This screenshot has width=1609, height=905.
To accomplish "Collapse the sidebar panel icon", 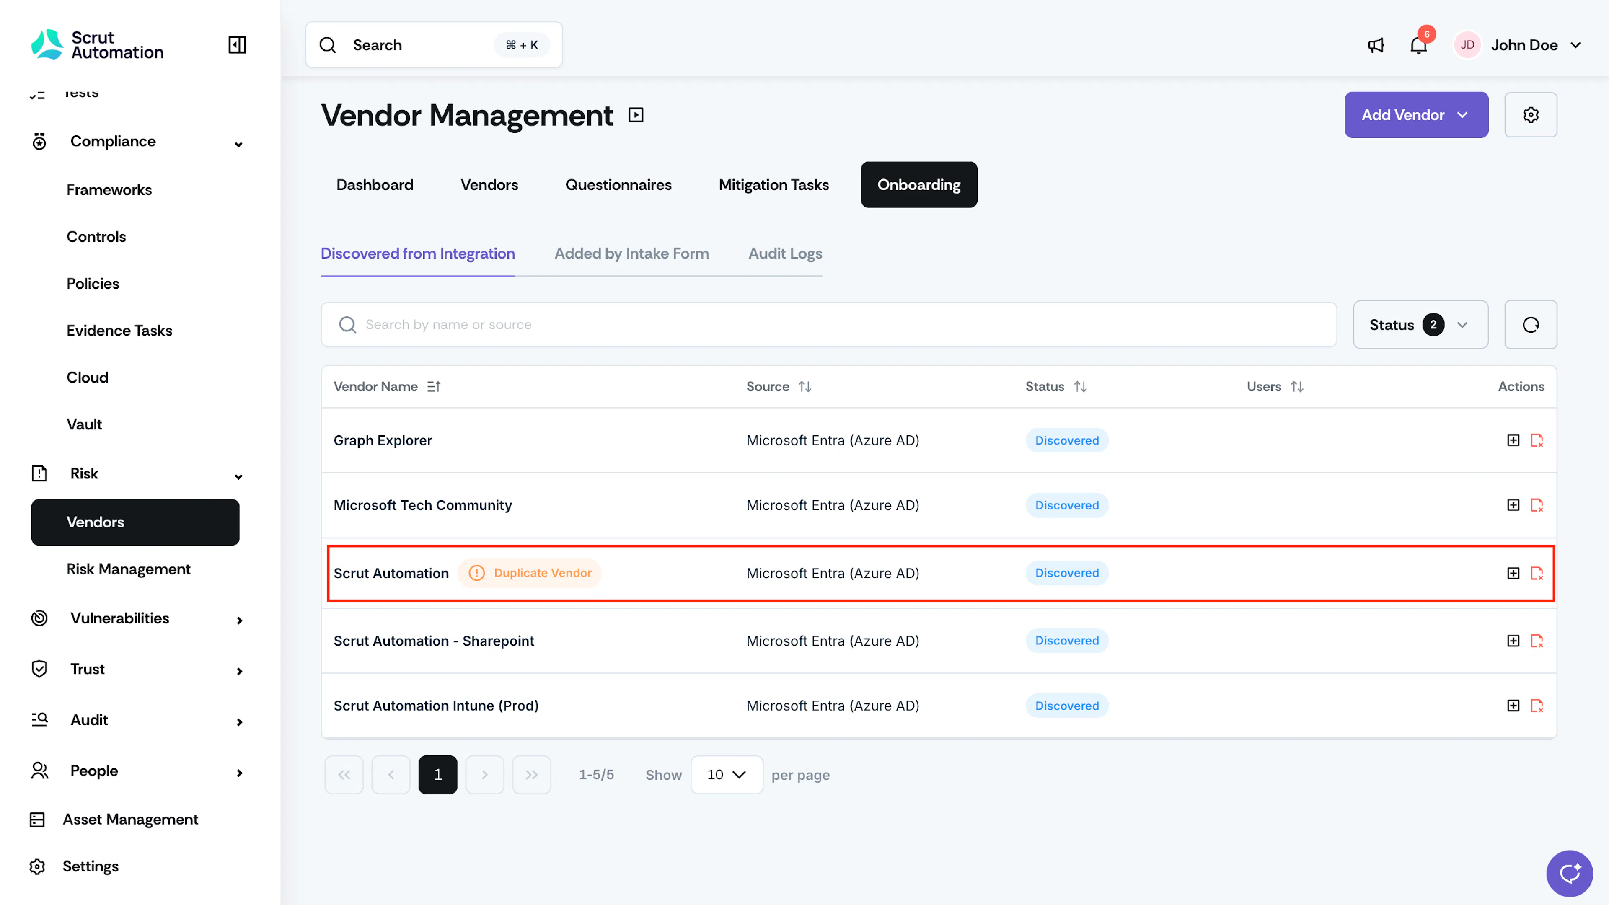I will (x=237, y=45).
